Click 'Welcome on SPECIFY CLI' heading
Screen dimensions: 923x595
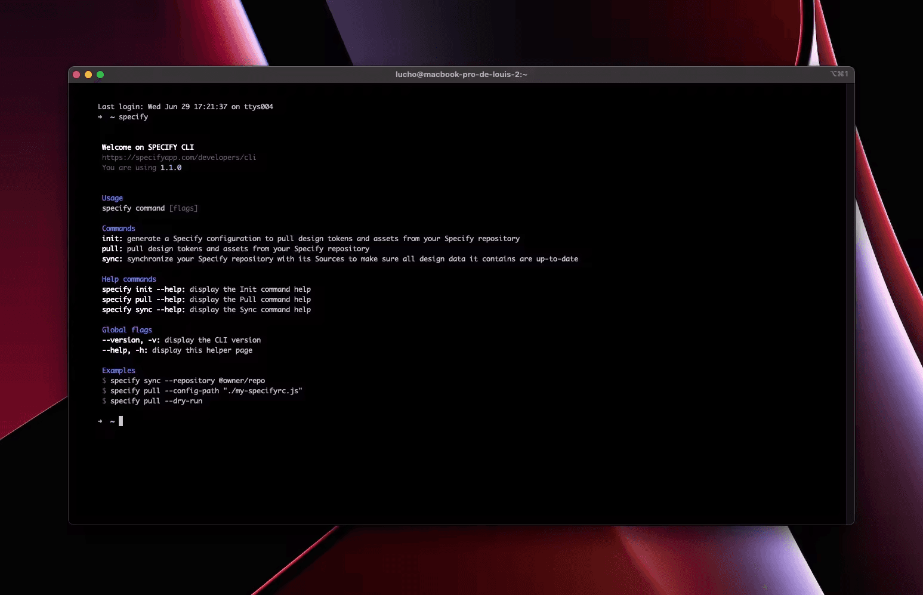[148, 147]
